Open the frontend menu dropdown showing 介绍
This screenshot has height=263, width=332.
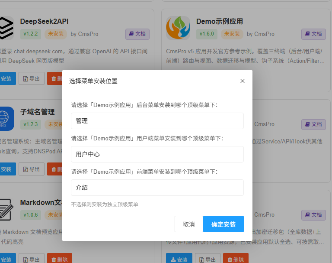(157, 188)
